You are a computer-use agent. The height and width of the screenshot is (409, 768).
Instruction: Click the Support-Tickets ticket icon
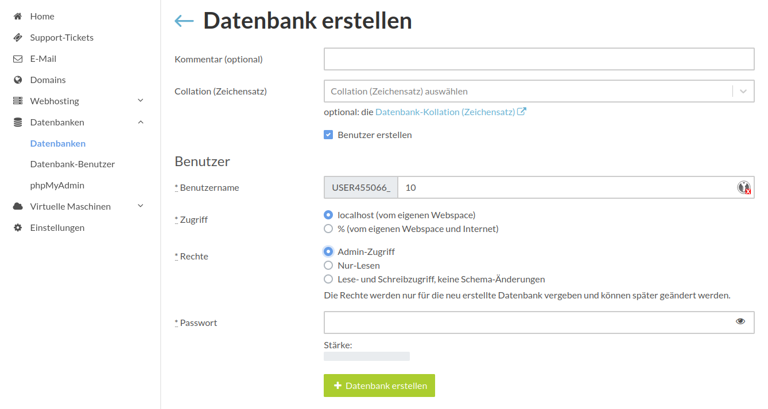[x=18, y=38]
